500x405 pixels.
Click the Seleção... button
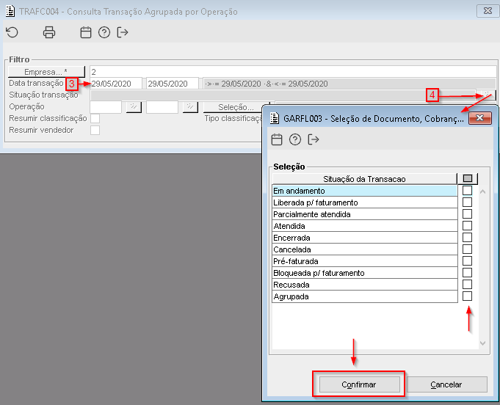236,107
